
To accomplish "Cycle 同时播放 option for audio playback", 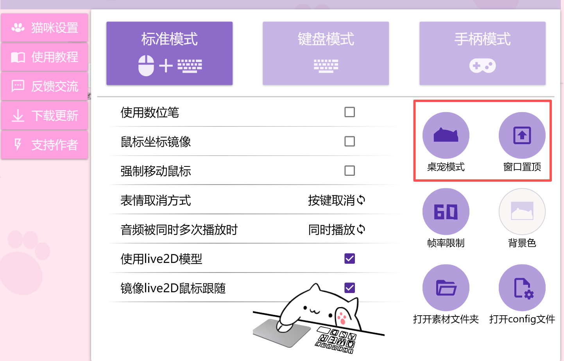I will (337, 229).
